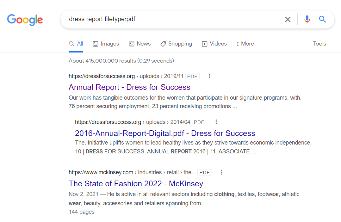Open options menu for 2014/04 dressforsuccess result
Image resolution: width=341 pixels, height=222 pixels.
[216, 122]
